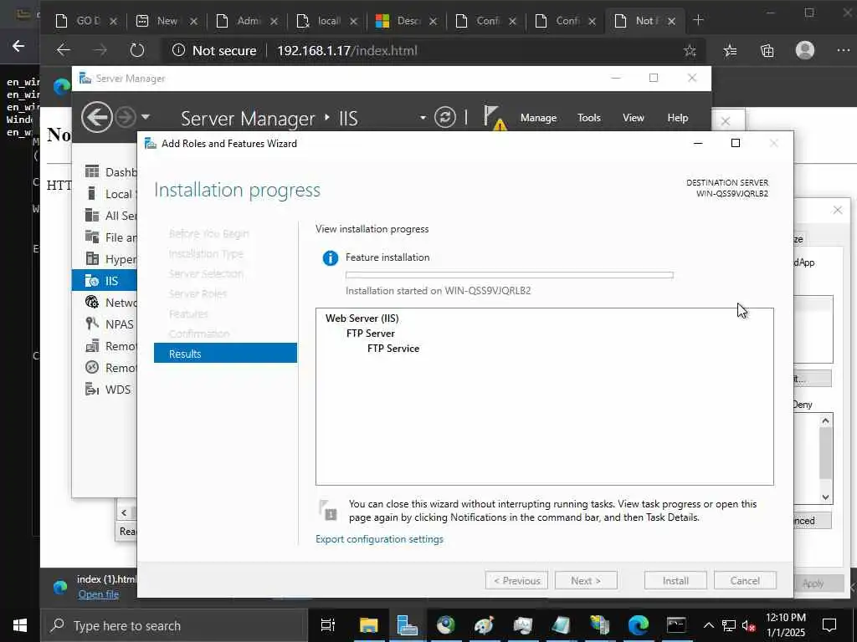Open the notifications flag with warning
The image size is (857, 642).
pos(495,117)
